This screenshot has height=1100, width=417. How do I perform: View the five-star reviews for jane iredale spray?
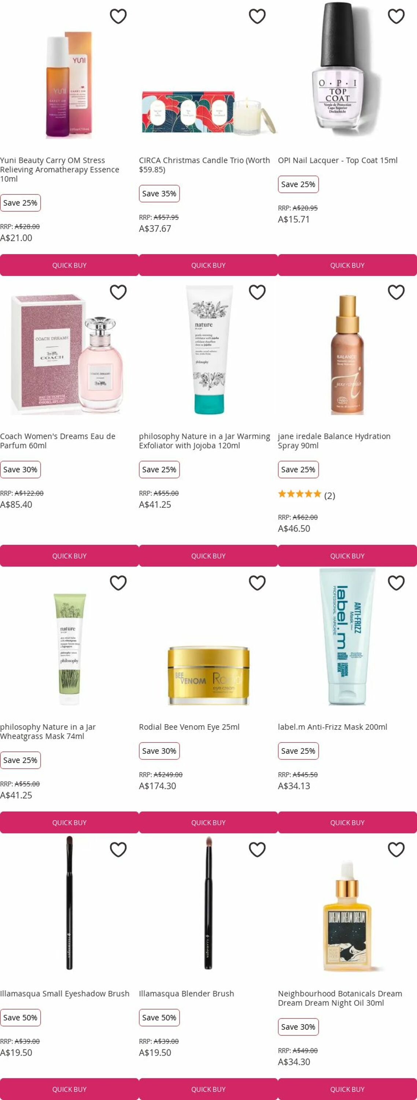(306, 495)
